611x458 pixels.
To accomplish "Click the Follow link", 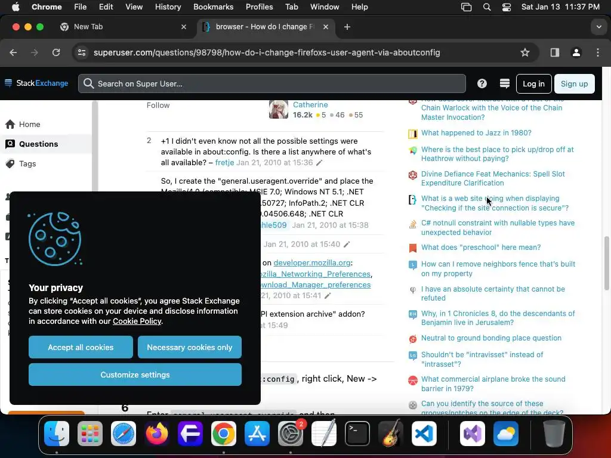I will [x=158, y=105].
